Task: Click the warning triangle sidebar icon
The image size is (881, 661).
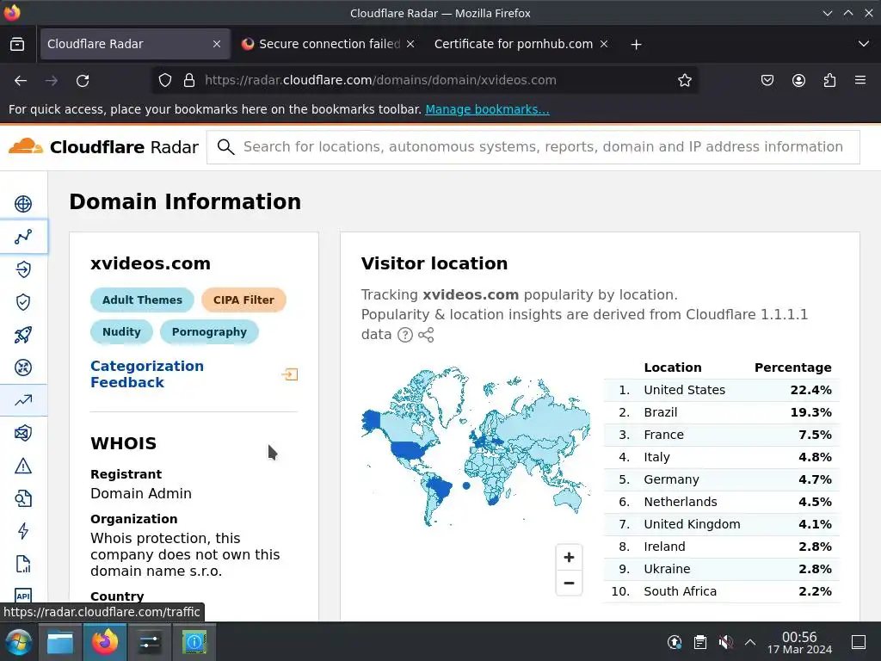Action: pyautogui.click(x=23, y=466)
